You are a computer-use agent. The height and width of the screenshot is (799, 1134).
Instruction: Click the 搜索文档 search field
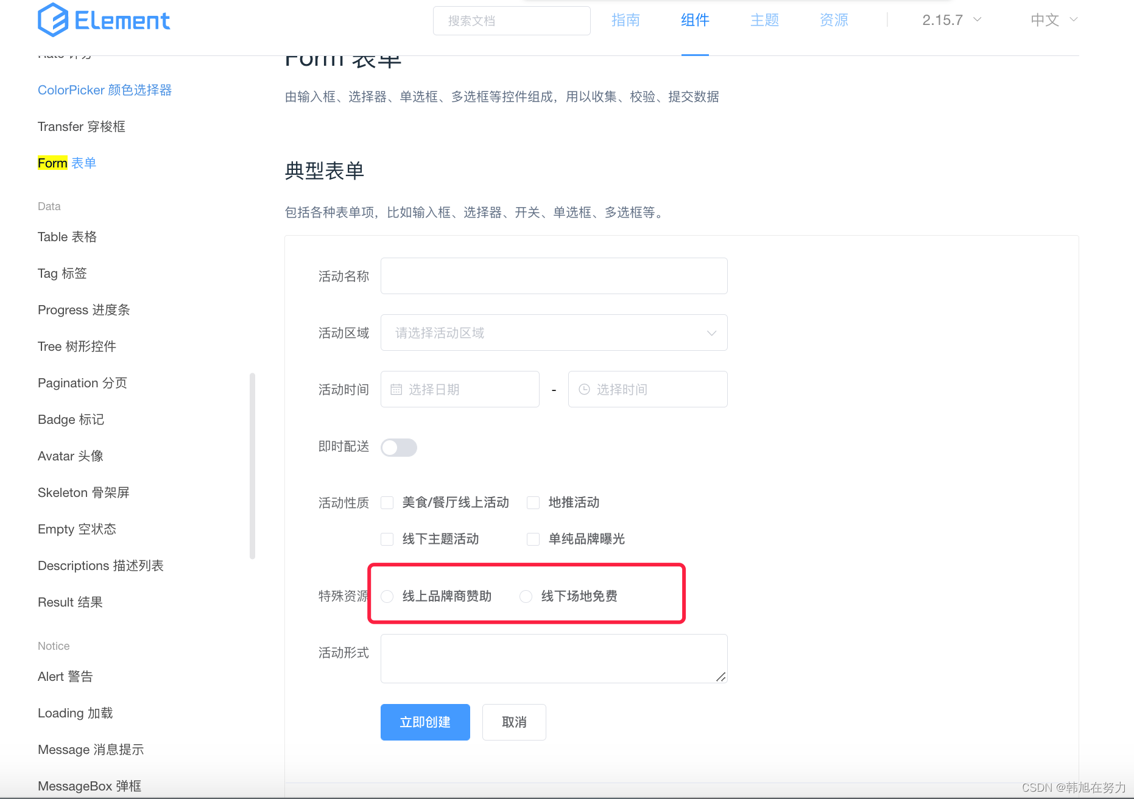pyautogui.click(x=512, y=21)
